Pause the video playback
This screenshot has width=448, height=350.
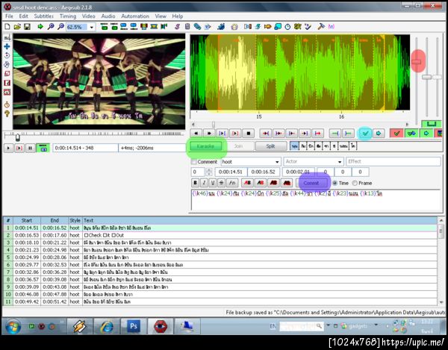[x=30, y=148]
